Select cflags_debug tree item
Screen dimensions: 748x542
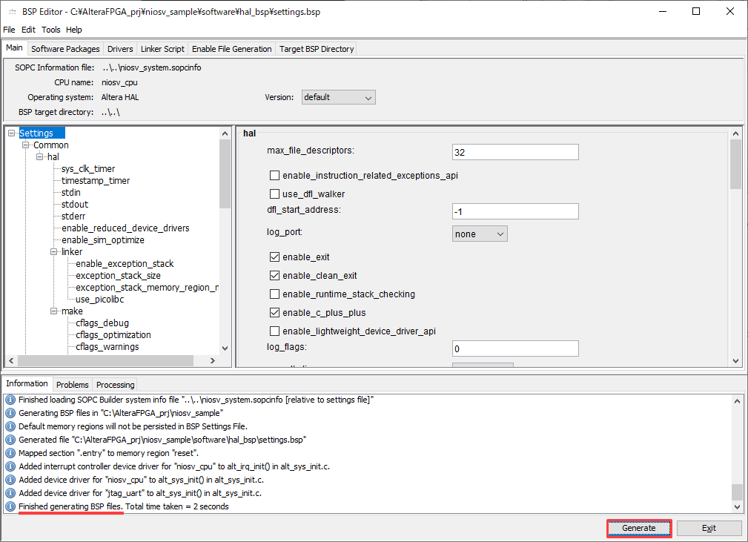(x=102, y=323)
